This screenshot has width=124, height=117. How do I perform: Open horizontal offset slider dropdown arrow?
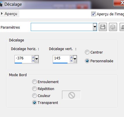(x=37, y=59)
